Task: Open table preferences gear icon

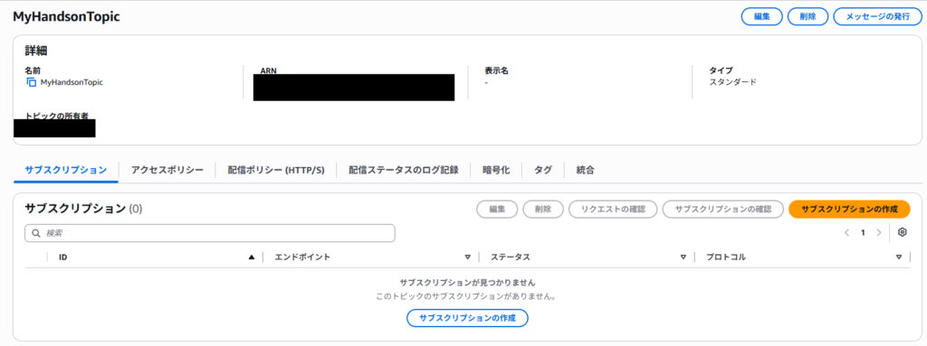Action: click(x=903, y=233)
